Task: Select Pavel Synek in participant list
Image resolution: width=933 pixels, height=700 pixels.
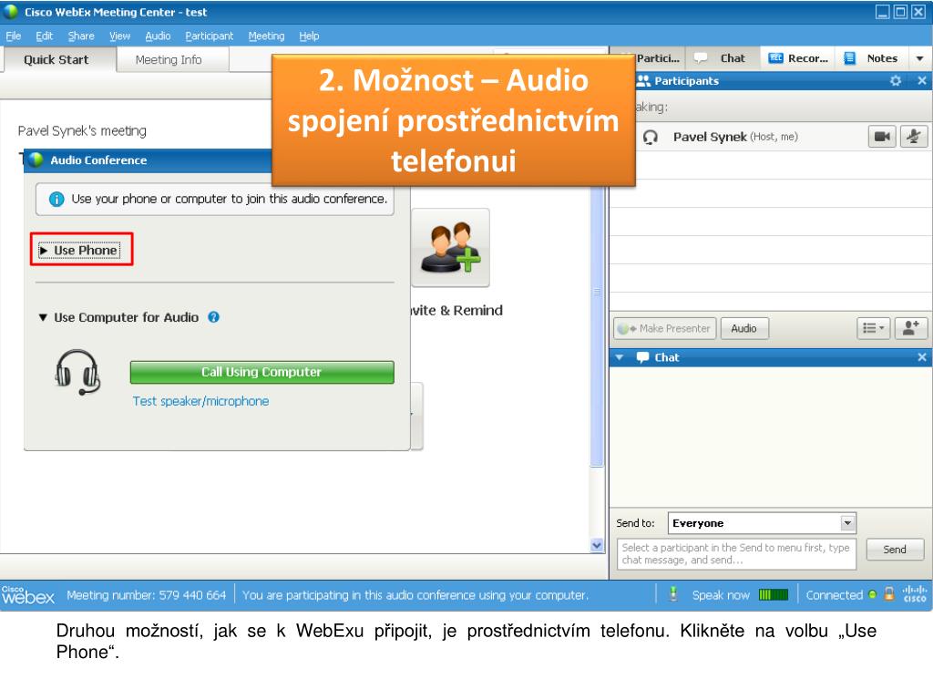Action: [770, 137]
